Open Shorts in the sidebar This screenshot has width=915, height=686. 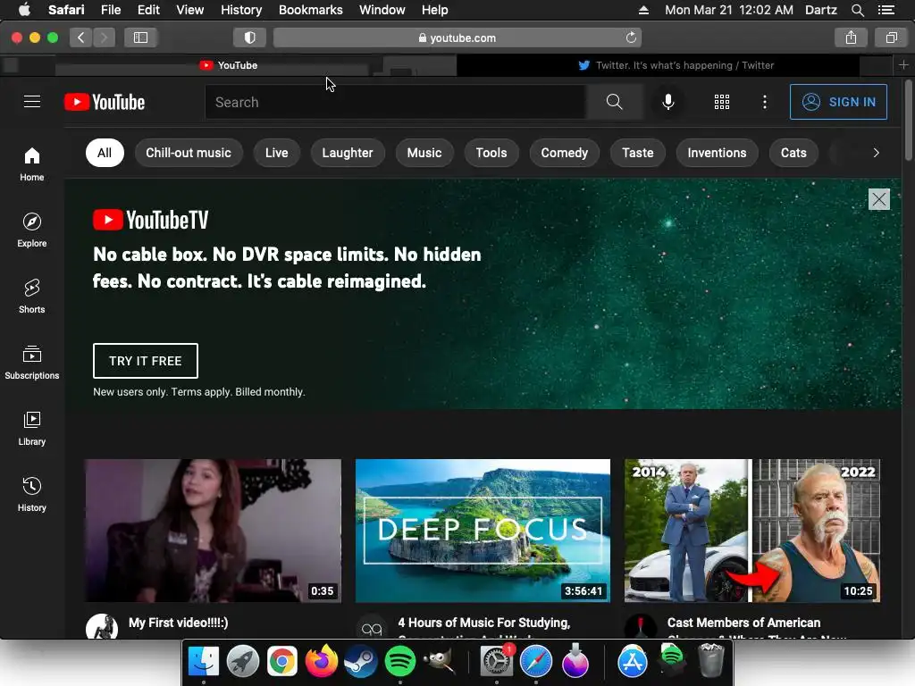click(x=32, y=297)
